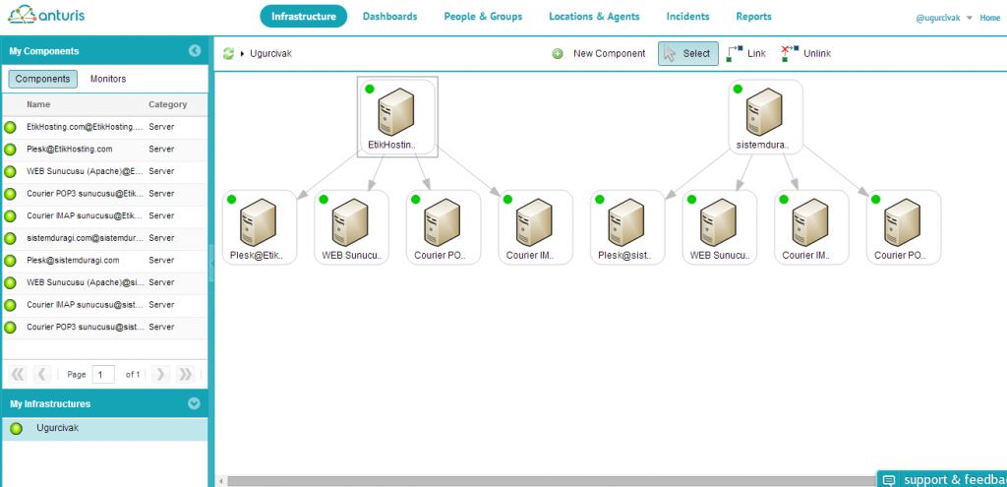Viewport: 1007px width, 487px height.
Task: Click the Home link
Action: [989, 18]
